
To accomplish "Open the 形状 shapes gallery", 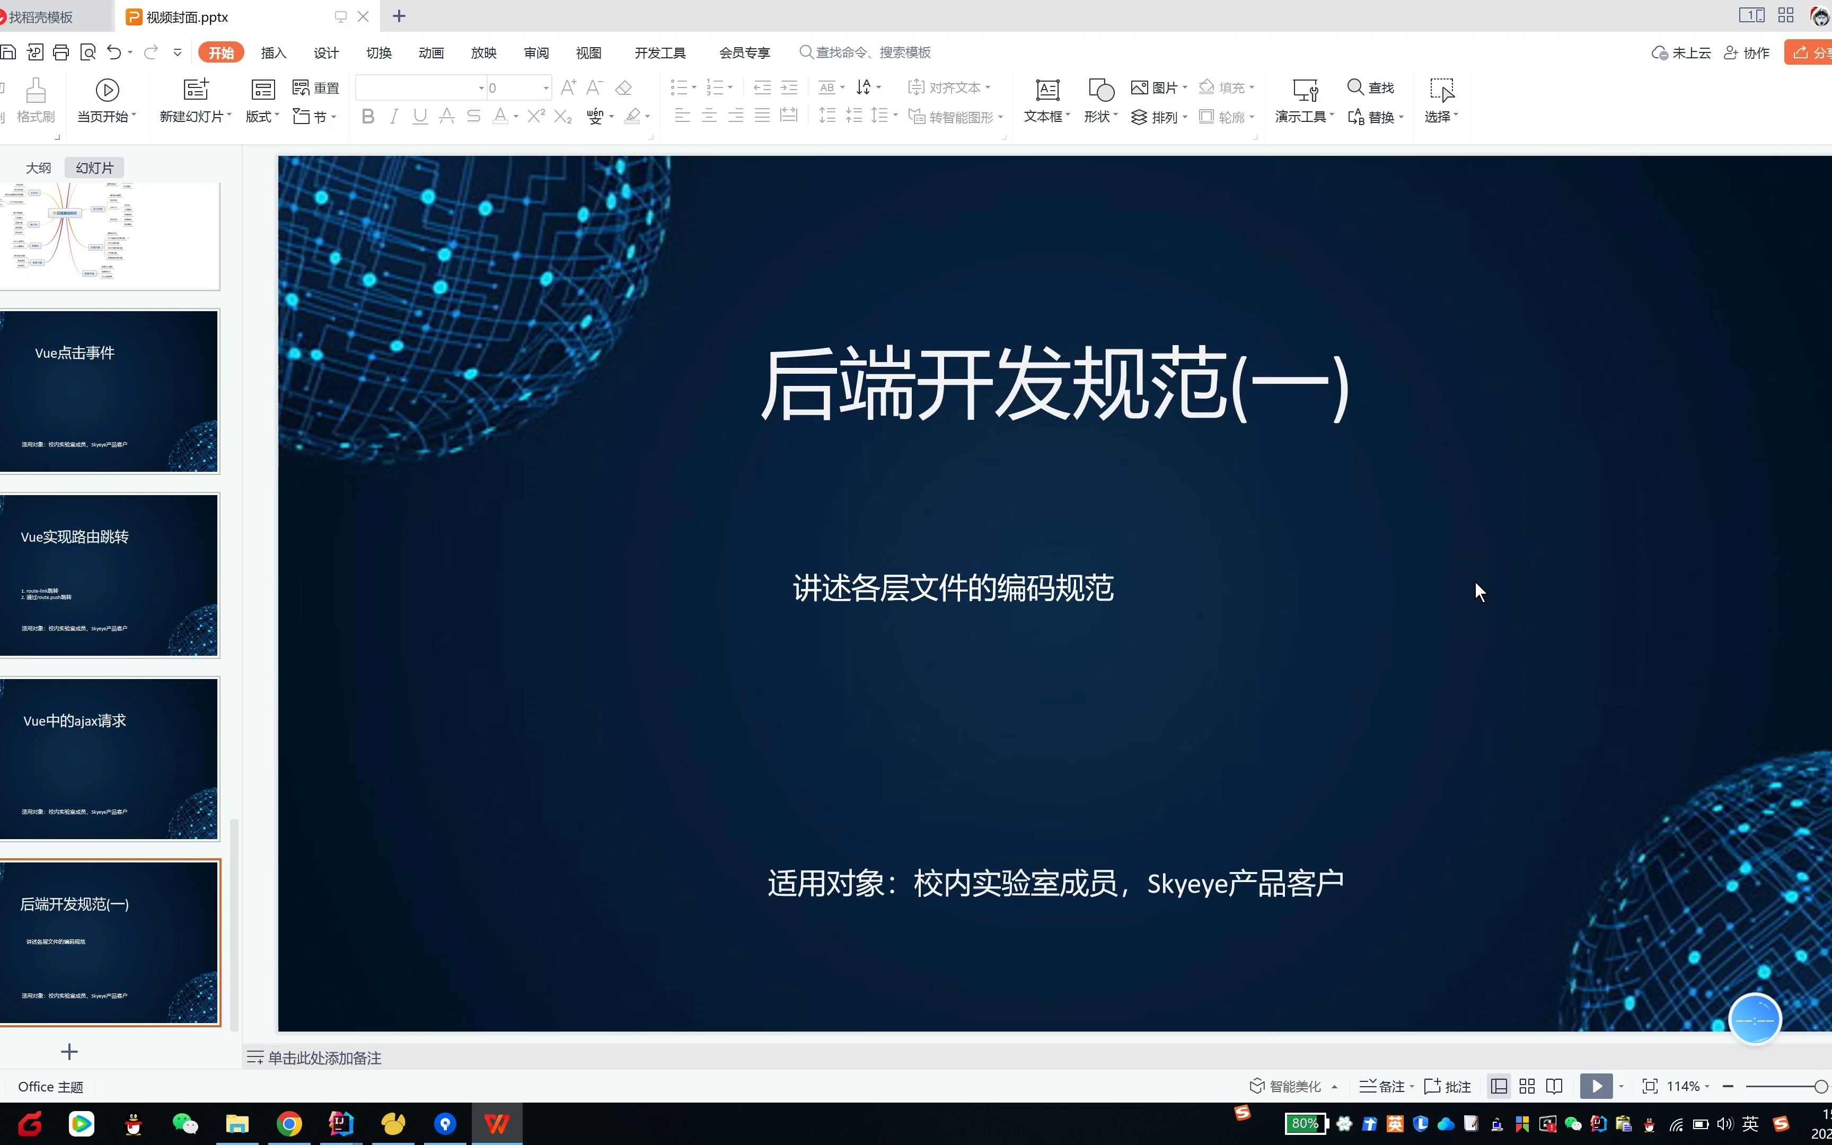I will (x=1100, y=100).
